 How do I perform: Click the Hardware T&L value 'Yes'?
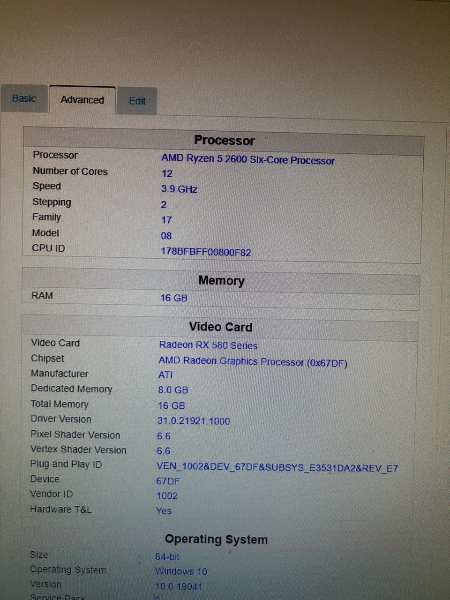point(164,511)
